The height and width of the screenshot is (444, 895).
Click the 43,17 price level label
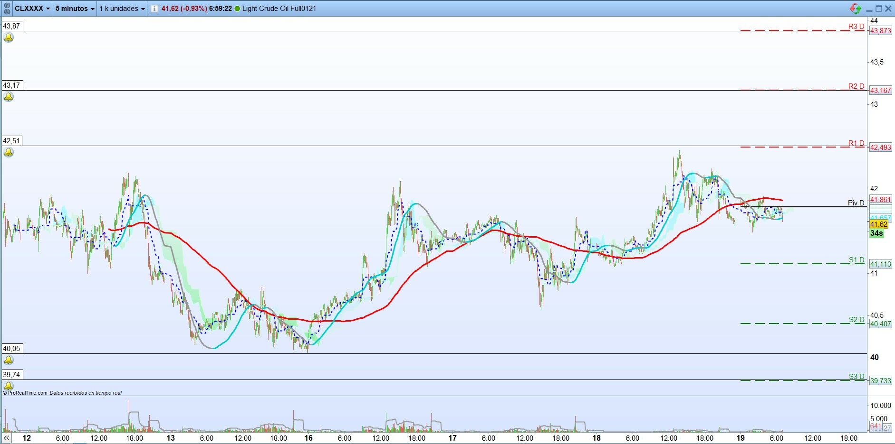12,85
